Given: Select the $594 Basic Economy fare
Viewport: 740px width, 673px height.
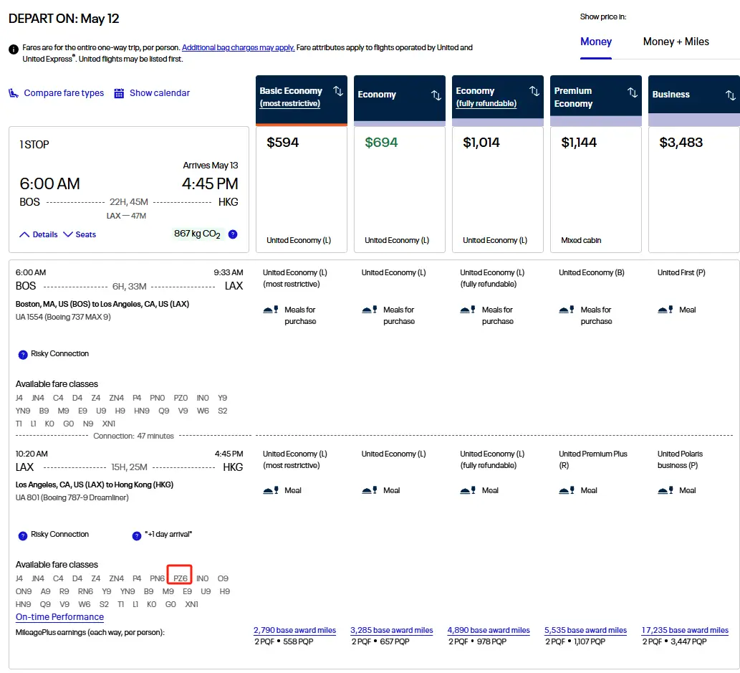Looking at the screenshot, I should [x=302, y=189].
